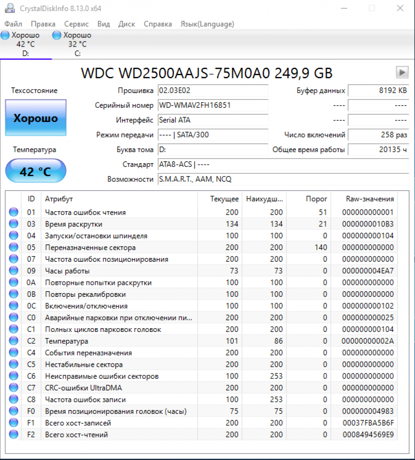Viewport: 415px width, 460px height.
Task: Open the Файл menu
Action: coord(13,24)
